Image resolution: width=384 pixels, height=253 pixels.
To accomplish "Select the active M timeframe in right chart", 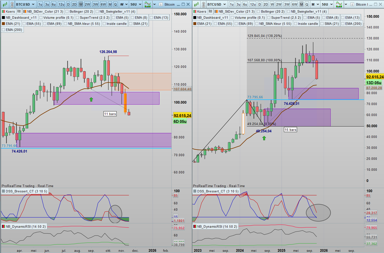I will [x=302, y=4].
